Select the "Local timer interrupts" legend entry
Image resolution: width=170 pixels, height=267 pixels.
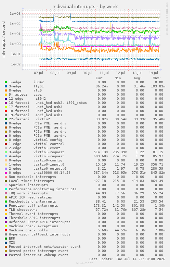[x=31, y=181]
